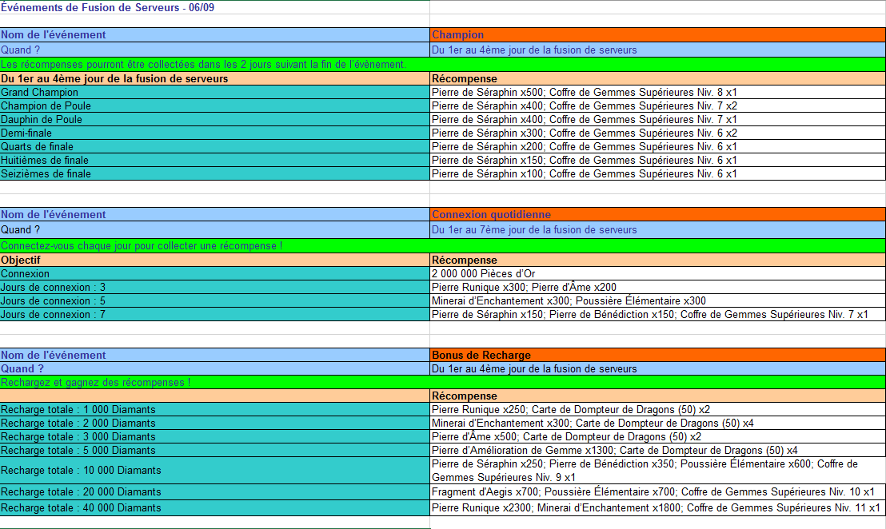Click the "Champion de Poule" cell

tap(214, 106)
